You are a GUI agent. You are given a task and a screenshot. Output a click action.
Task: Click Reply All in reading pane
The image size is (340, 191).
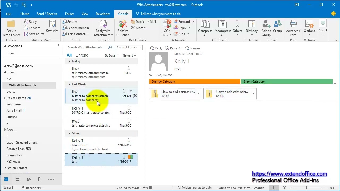point(174,48)
